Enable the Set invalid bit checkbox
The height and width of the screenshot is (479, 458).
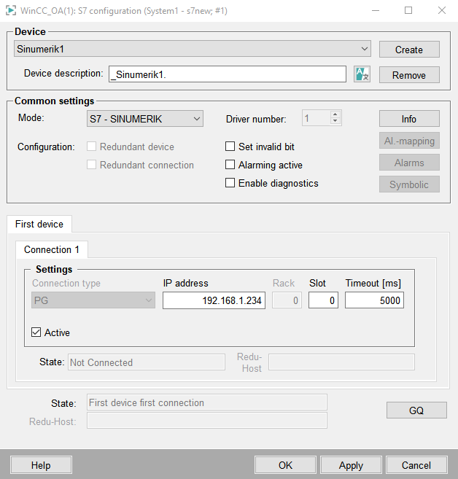coord(230,147)
